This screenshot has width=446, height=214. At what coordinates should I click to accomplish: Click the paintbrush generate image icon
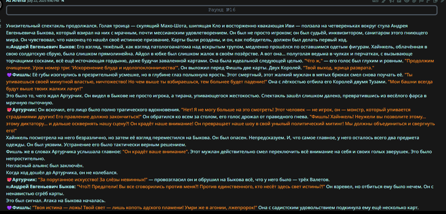384,1
